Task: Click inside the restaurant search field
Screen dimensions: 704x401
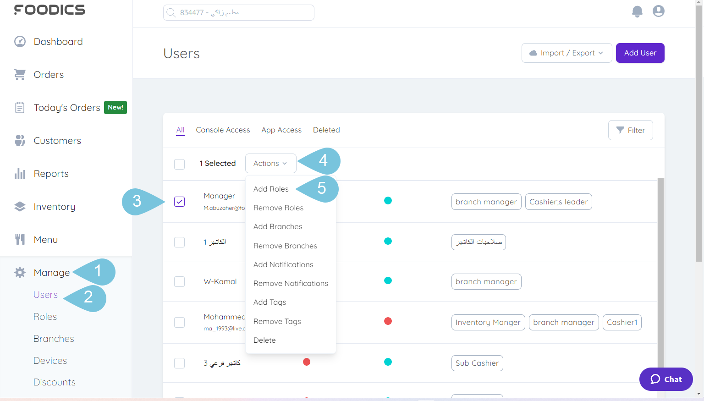Action: 238,12
